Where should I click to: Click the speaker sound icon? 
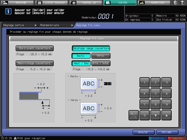175,3
